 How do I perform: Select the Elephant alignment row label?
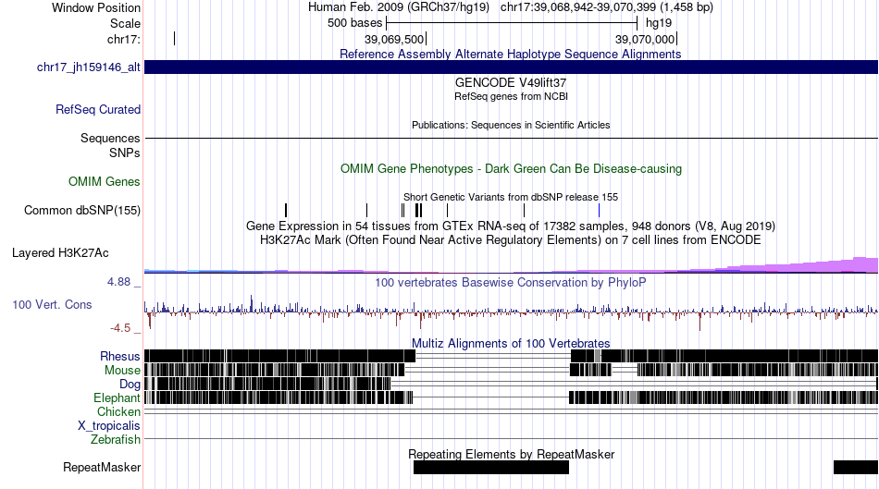117,397
